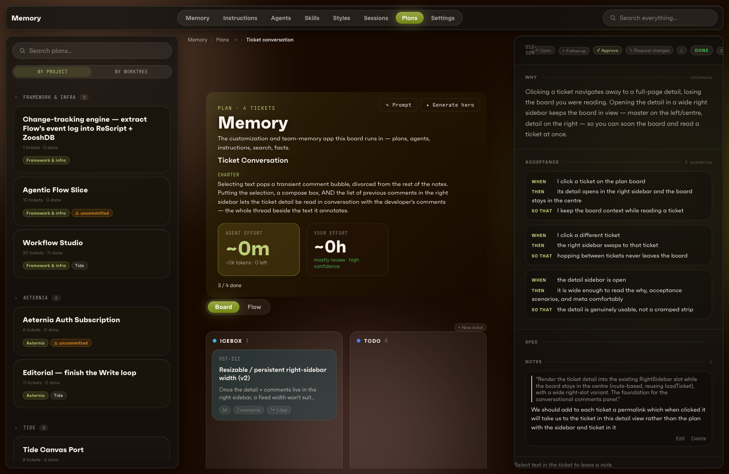This screenshot has height=474, width=729.
Task: Click the dependency arrow on the 1 dep chip
Action: point(272,410)
